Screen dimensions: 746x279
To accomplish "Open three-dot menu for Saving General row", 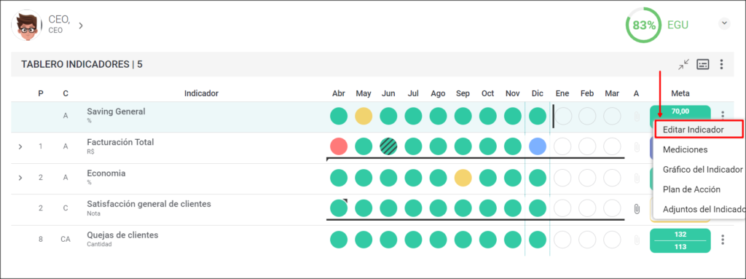I will (x=723, y=115).
